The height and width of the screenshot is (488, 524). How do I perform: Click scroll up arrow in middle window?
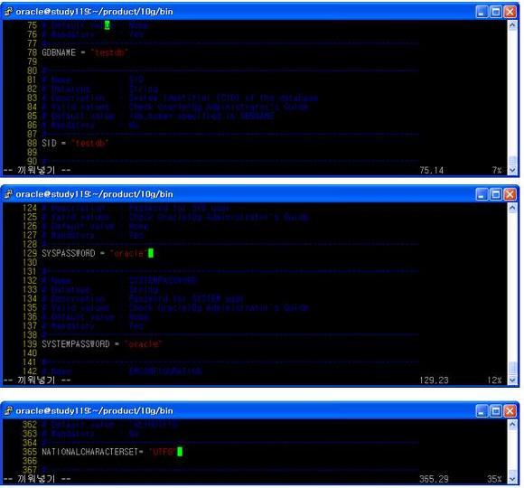point(512,208)
